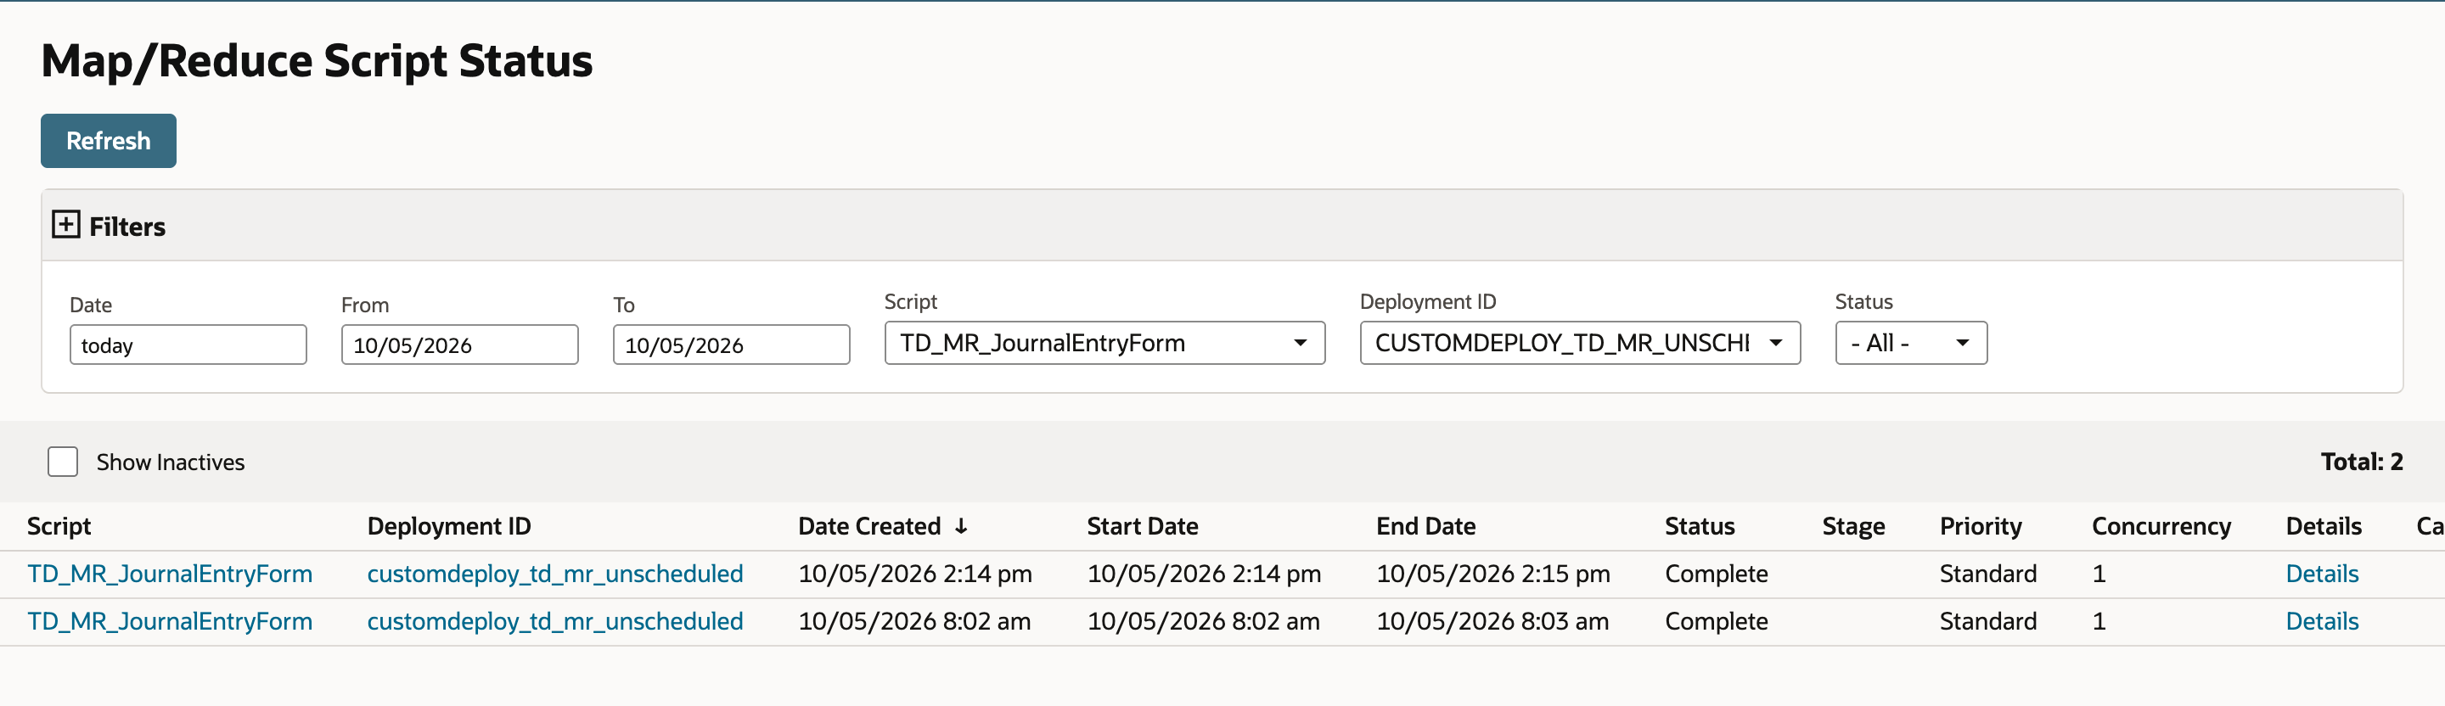Toggle the Show Inactives checkbox
Image resolution: width=2445 pixels, height=706 pixels.
pos(63,462)
